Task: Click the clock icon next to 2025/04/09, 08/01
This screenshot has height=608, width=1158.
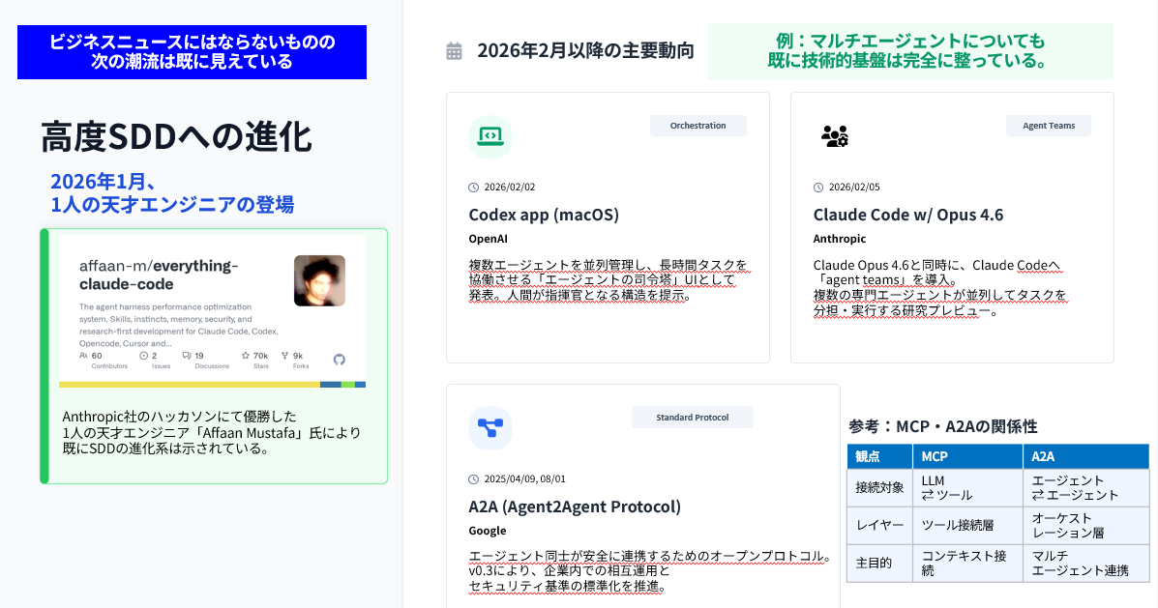Action: (x=473, y=479)
